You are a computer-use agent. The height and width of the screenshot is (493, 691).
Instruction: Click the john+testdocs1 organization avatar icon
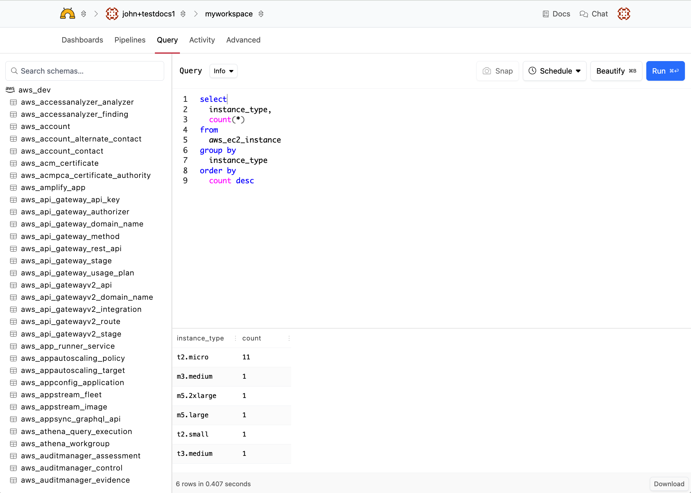[112, 14]
